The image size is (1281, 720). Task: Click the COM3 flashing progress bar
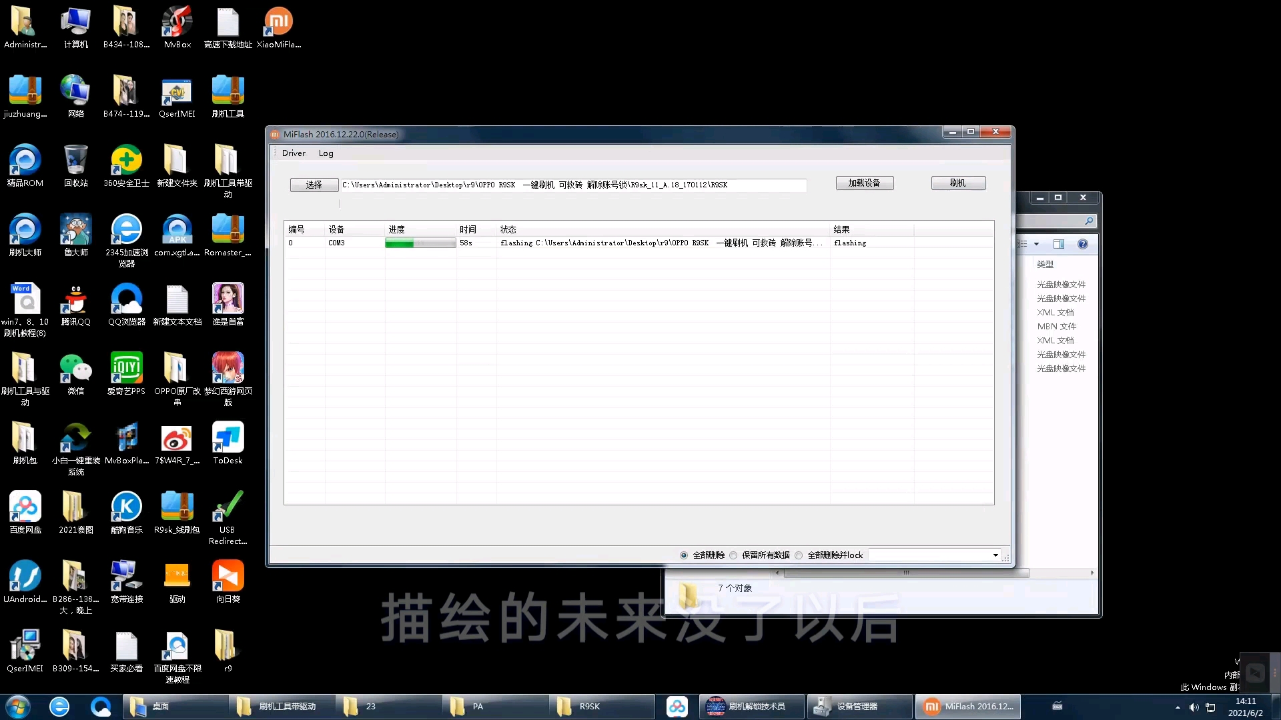coord(420,243)
